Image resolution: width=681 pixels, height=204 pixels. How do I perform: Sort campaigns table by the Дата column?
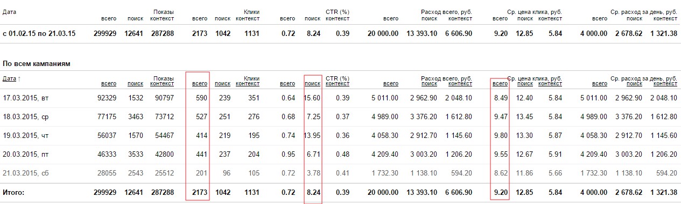pos(9,79)
